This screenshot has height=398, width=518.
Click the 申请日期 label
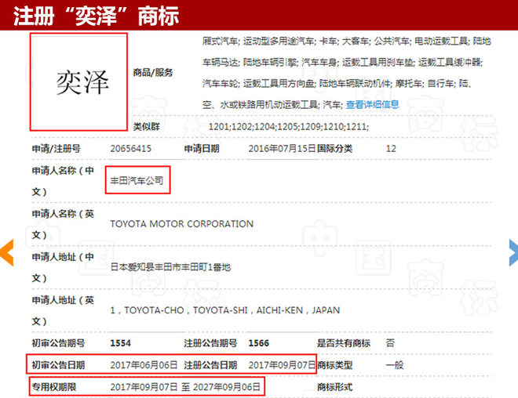(202, 148)
